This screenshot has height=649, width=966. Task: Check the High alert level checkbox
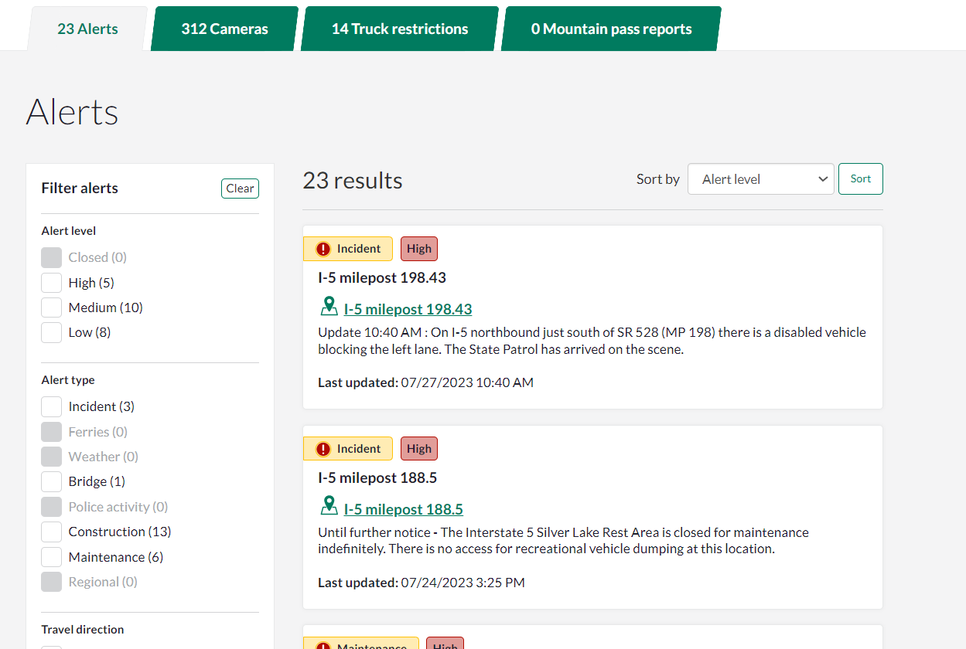tap(52, 283)
